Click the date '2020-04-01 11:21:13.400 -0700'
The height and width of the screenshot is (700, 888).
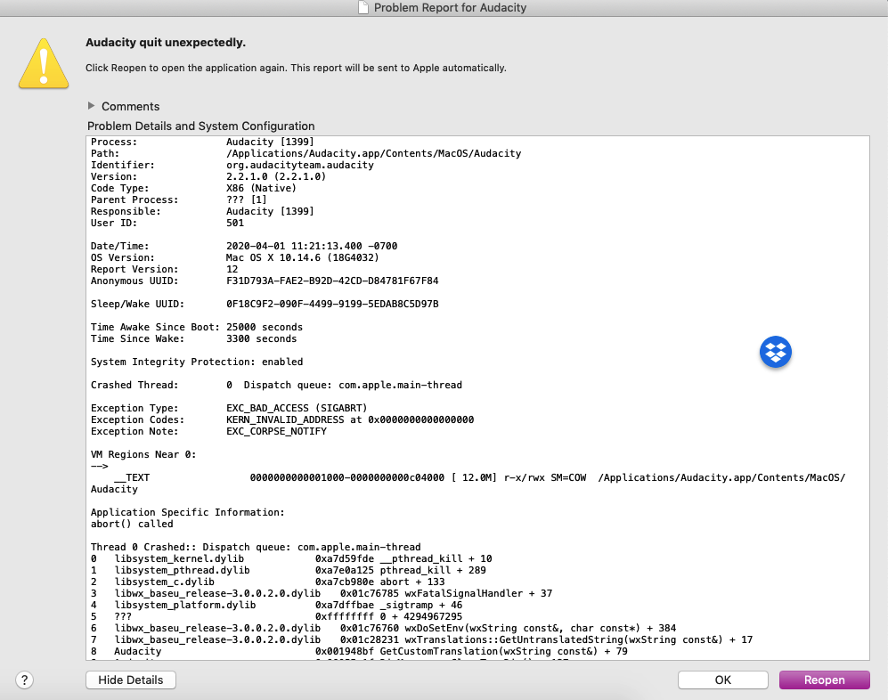(312, 246)
